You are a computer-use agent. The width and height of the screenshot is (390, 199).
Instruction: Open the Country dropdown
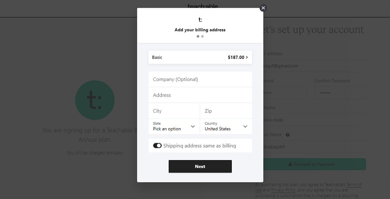tap(226, 127)
